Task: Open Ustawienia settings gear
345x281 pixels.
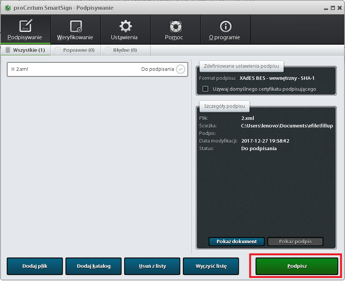Action: [x=125, y=29]
